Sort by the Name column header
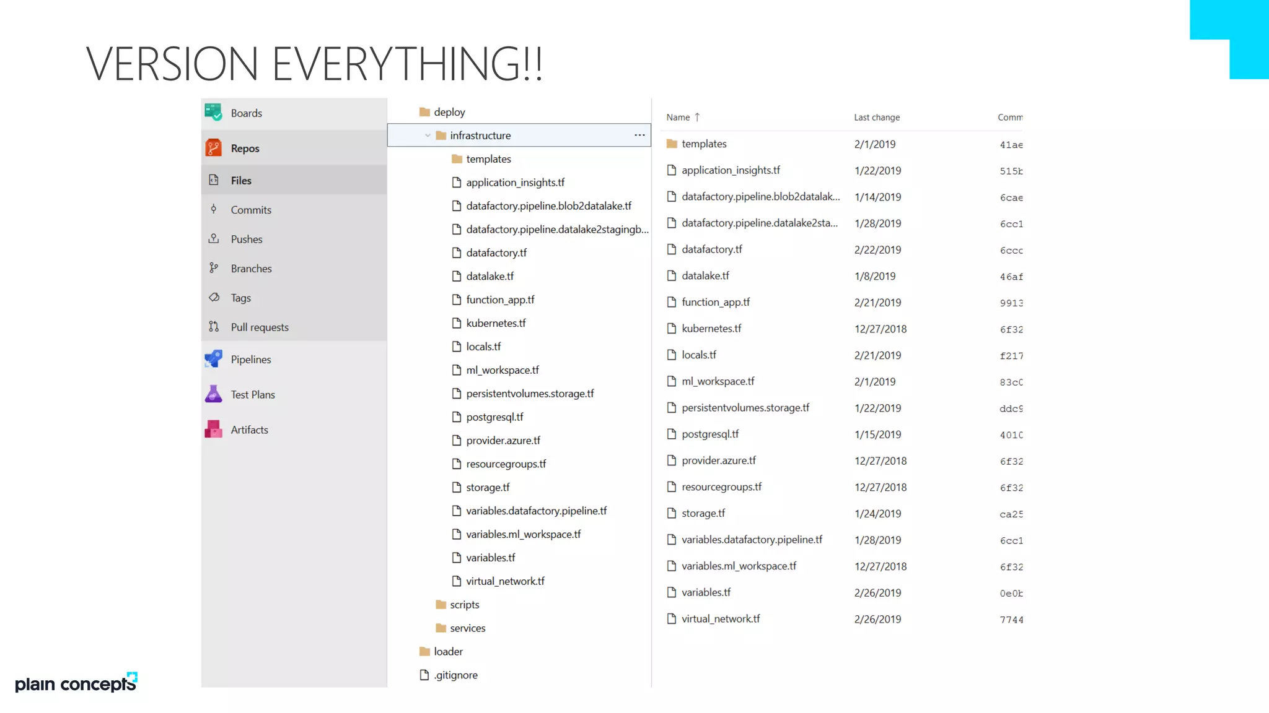This screenshot has width=1269, height=713. point(678,118)
